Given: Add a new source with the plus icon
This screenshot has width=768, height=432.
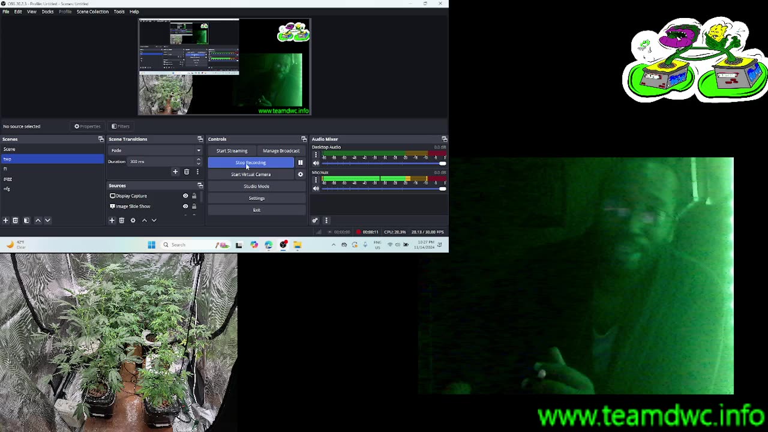Looking at the screenshot, I should (x=112, y=220).
